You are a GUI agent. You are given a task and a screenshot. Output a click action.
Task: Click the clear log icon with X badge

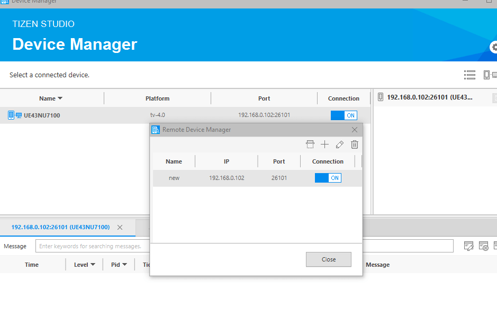(483, 246)
